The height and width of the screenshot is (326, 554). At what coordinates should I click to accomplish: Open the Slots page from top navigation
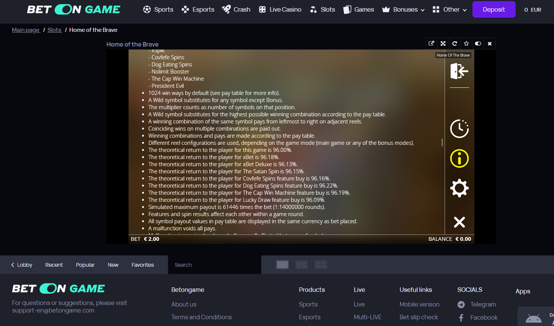coord(322,9)
